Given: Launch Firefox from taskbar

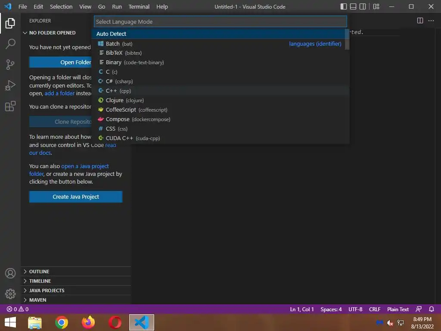Looking at the screenshot, I should [x=88, y=322].
